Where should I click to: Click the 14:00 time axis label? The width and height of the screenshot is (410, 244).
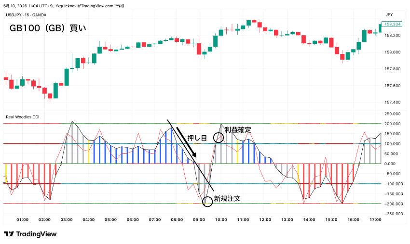tap(309, 220)
